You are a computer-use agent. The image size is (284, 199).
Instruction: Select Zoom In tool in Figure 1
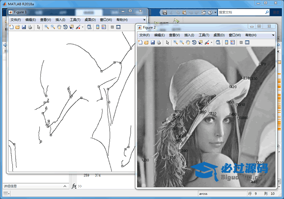47,27
